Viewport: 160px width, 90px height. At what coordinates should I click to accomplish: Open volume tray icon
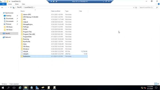pyautogui.click(x=145, y=88)
